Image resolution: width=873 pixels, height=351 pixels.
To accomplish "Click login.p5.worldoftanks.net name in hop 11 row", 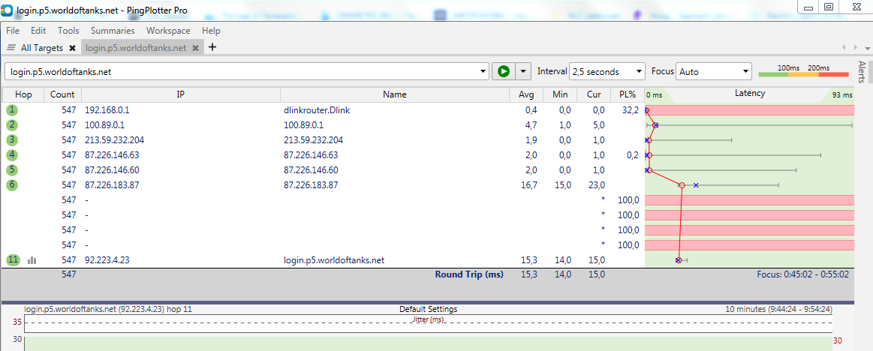I will 334,260.
